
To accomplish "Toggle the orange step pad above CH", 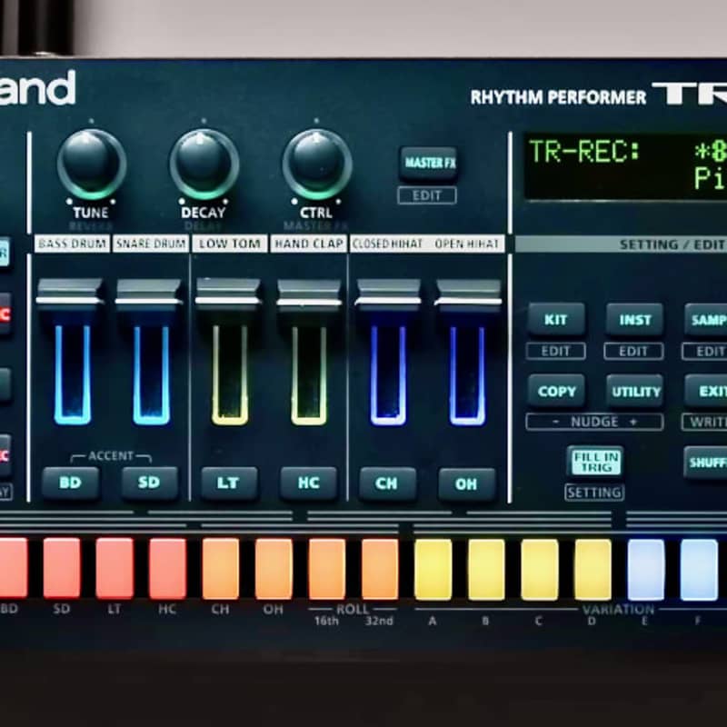I will 221,569.
